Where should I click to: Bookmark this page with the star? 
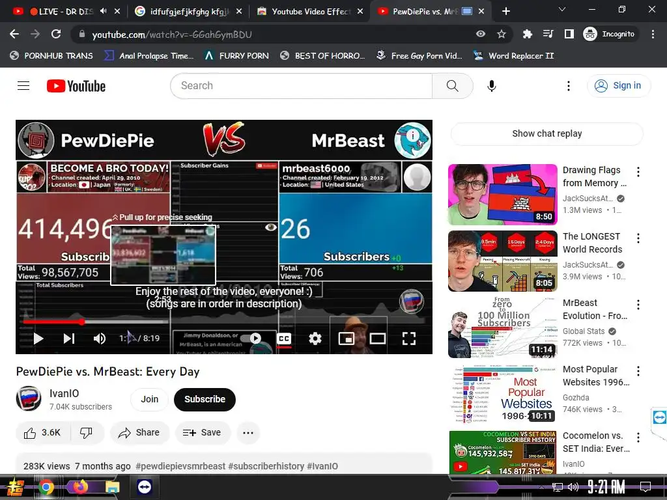tap(502, 34)
